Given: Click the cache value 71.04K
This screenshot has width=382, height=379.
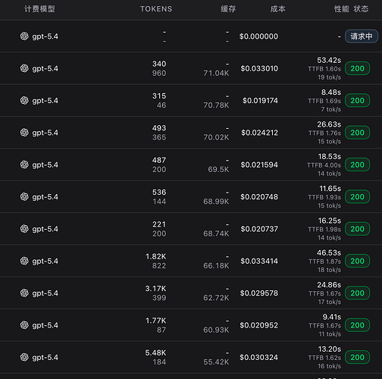Looking at the screenshot, I should (216, 74).
